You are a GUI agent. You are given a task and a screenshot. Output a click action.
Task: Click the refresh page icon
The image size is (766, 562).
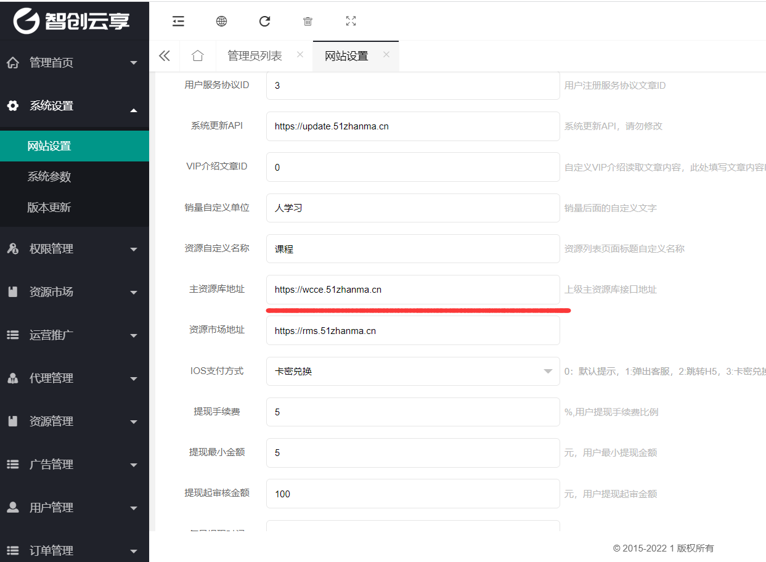(x=264, y=21)
